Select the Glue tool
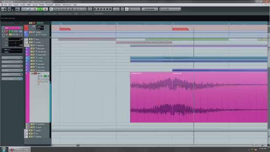This screenshot has width=270, height=152. point(60,9)
